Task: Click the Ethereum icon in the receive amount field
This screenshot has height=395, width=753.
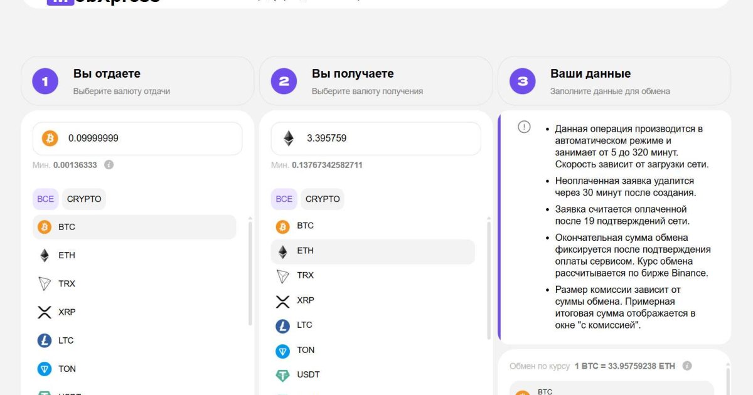Action: [289, 139]
